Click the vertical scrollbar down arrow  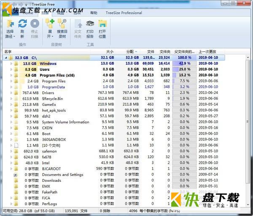pyautogui.click(x=248, y=204)
